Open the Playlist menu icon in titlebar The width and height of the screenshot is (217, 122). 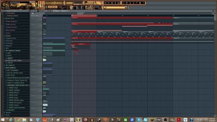[32, 11]
